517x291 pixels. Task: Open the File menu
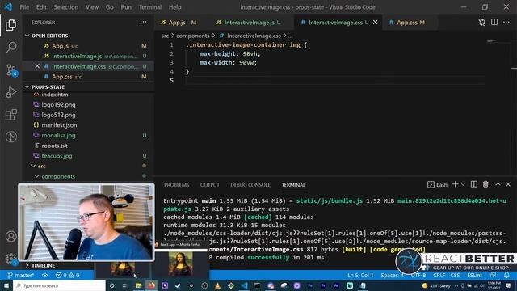[24, 7]
